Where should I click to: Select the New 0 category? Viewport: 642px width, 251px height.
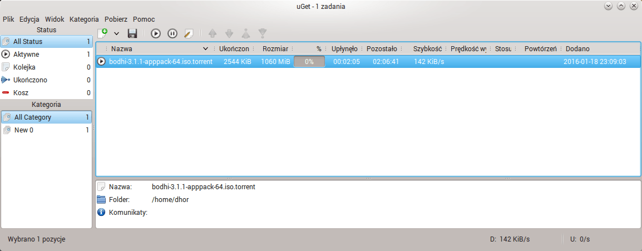(46, 130)
